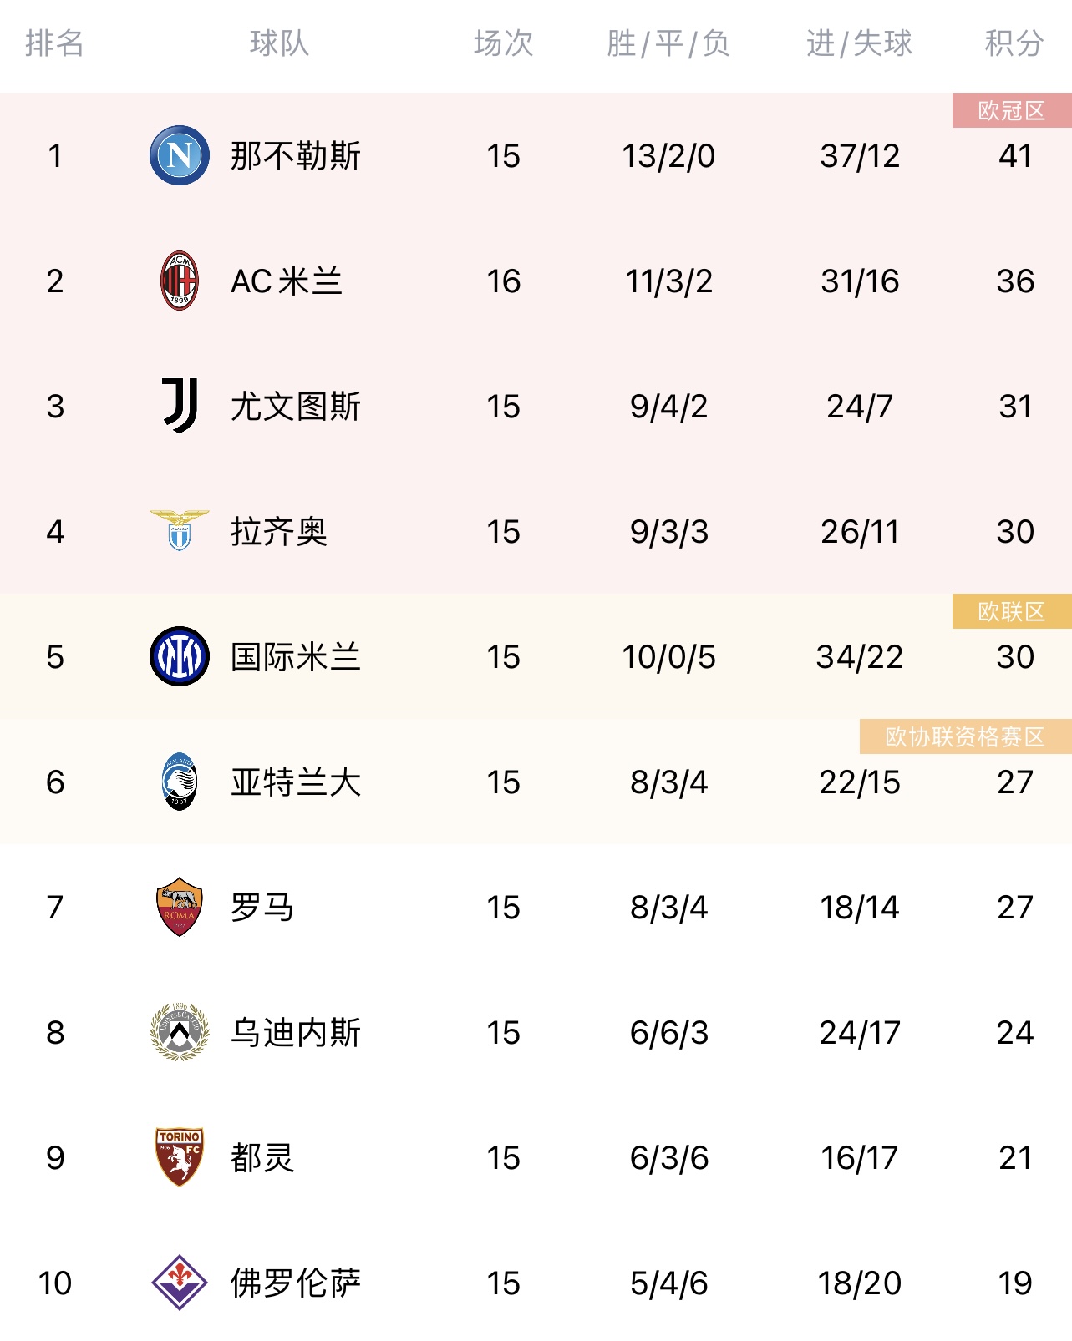Select 佛罗伦萨 team name
The height and width of the screenshot is (1341, 1072).
296,1283
